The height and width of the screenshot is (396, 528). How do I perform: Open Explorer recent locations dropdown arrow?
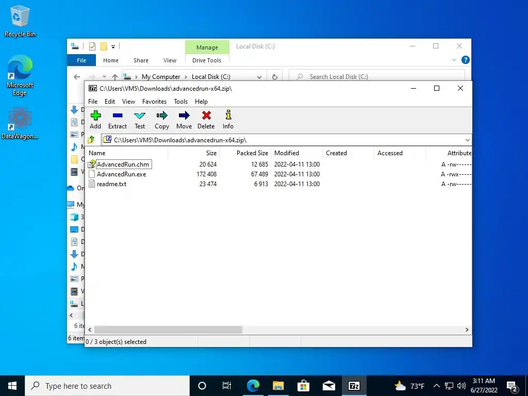(104, 77)
